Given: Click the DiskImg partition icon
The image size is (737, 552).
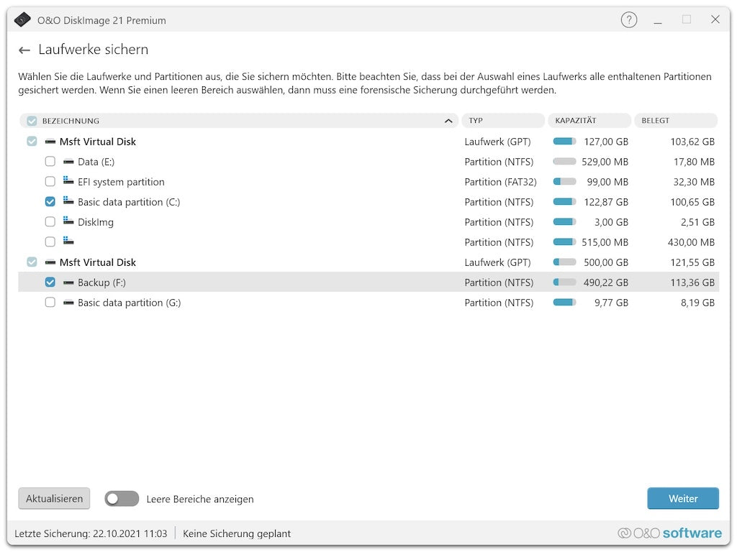Looking at the screenshot, I should [68, 222].
